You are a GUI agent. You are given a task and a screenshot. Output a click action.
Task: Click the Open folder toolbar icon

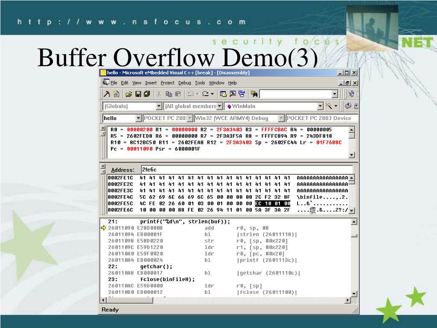pos(129,94)
